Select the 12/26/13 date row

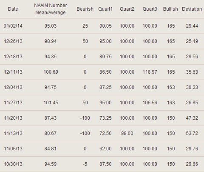click(x=102, y=41)
